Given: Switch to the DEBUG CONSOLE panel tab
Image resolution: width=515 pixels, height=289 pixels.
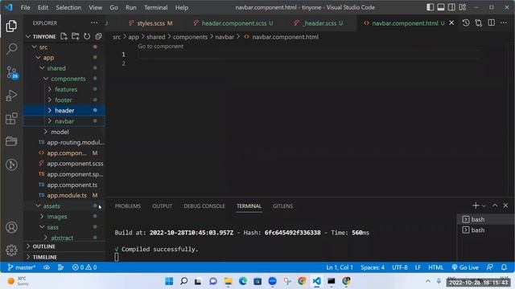Looking at the screenshot, I should click(x=204, y=206).
